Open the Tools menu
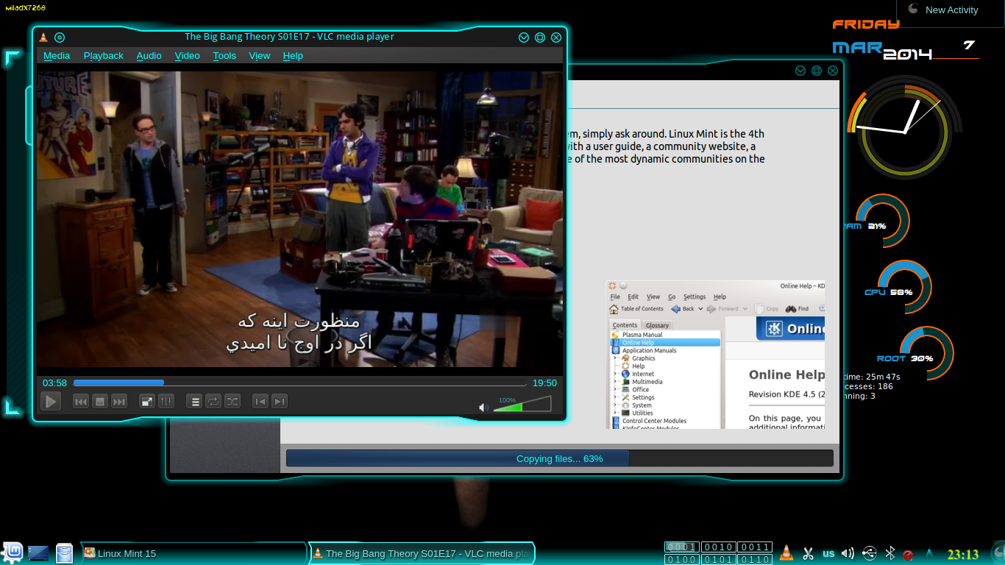Image resolution: width=1005 pixels, height=565 pixels. [224, 56]
